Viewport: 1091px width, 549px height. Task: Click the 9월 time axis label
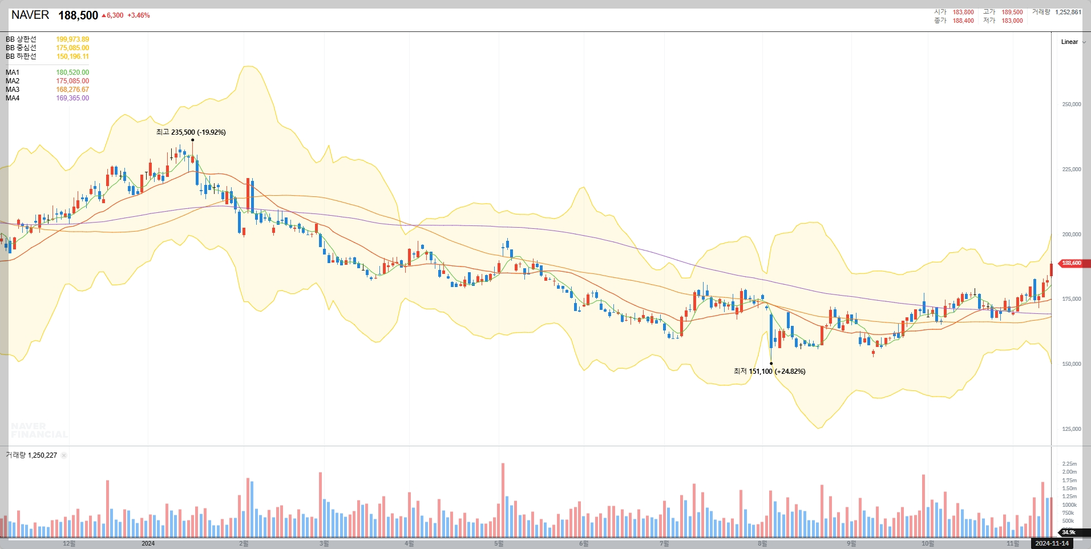click(851, 544)
